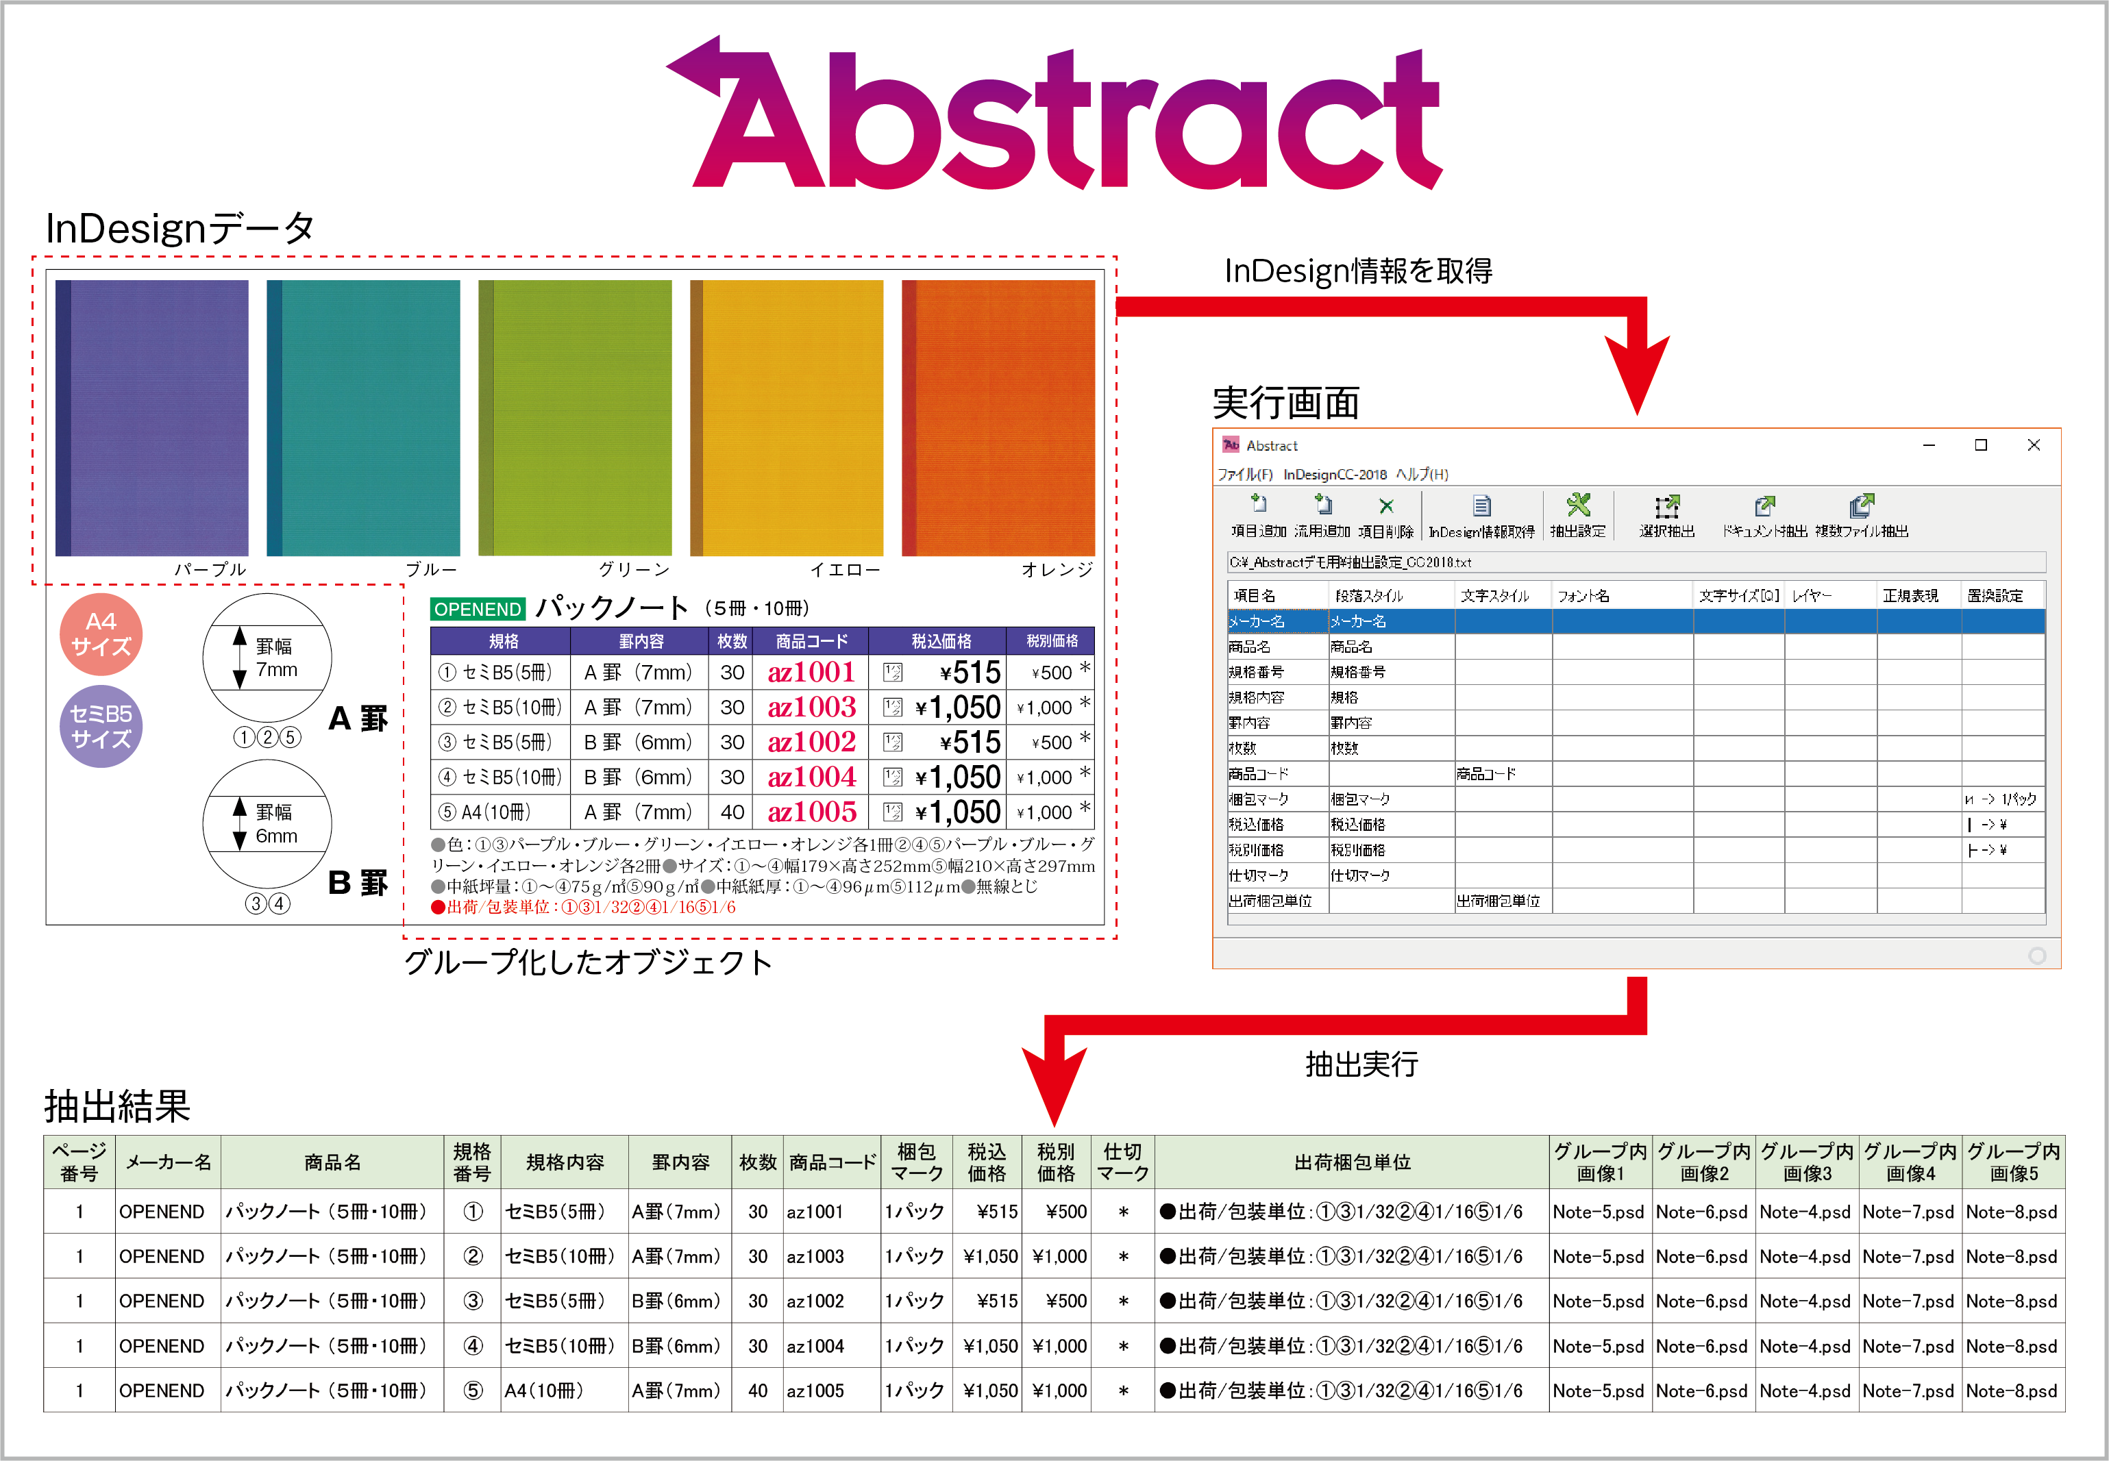Open the ヘルプ(H) menu

pyautogui.click(x=1422, y=474)
